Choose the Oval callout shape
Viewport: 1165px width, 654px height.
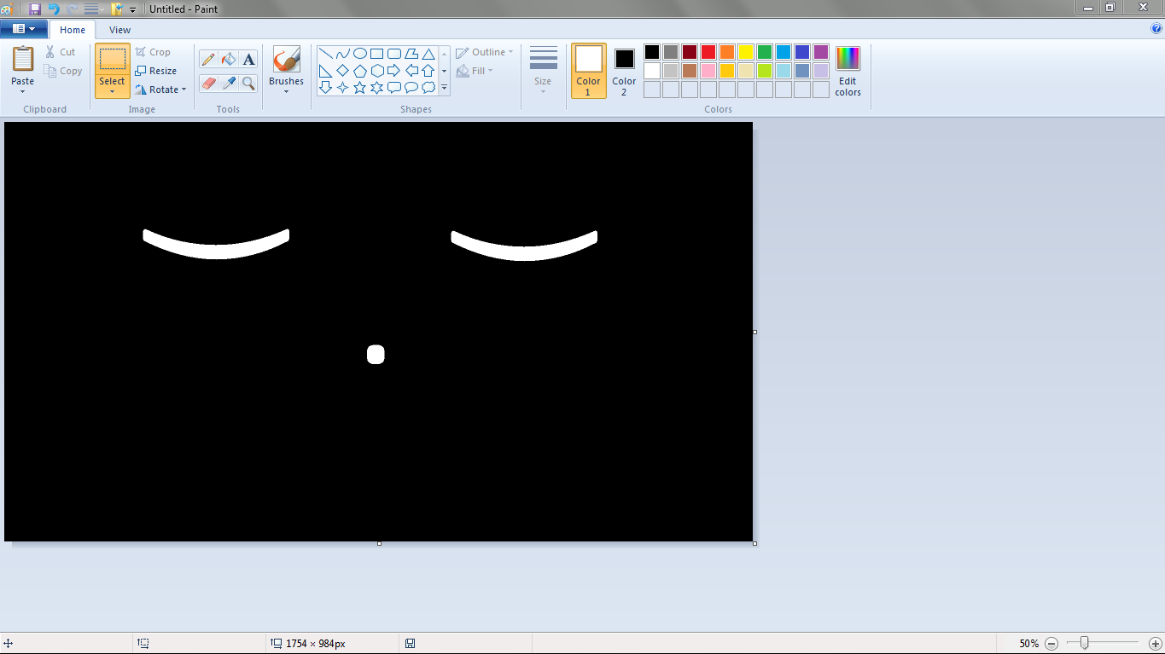(411, 87)
